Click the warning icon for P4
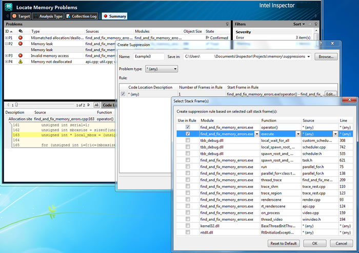The width and height of the screenshot is (359, 253). [x=21, y=61]
